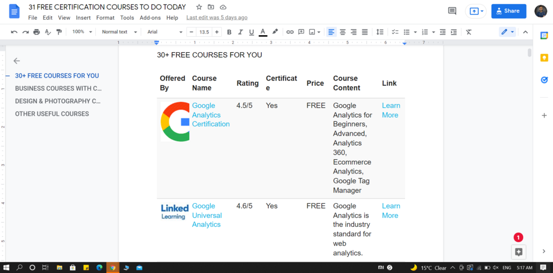This screenshot has width=553, height=273.
Task: Redo the last action
Action: tap(25, 32)
